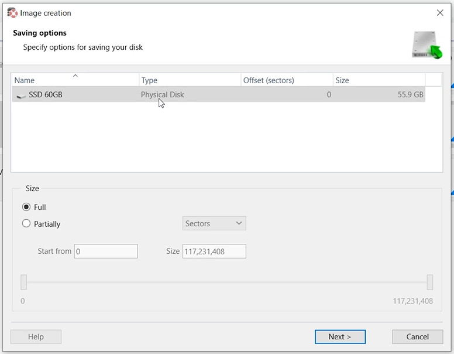Click the left range slider handle
Screen dimensions: 454x354
(x=24, y=282)
